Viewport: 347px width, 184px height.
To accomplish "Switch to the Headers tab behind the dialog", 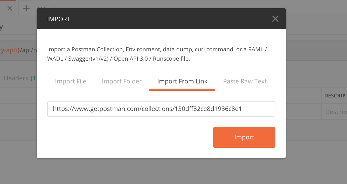I will tap(16, 78).
